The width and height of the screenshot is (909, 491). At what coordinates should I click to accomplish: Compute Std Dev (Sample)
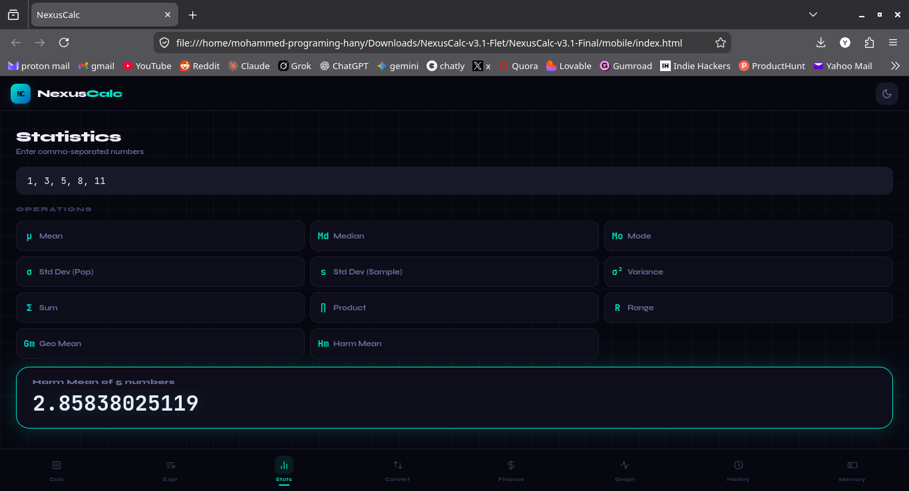point(454,272)
